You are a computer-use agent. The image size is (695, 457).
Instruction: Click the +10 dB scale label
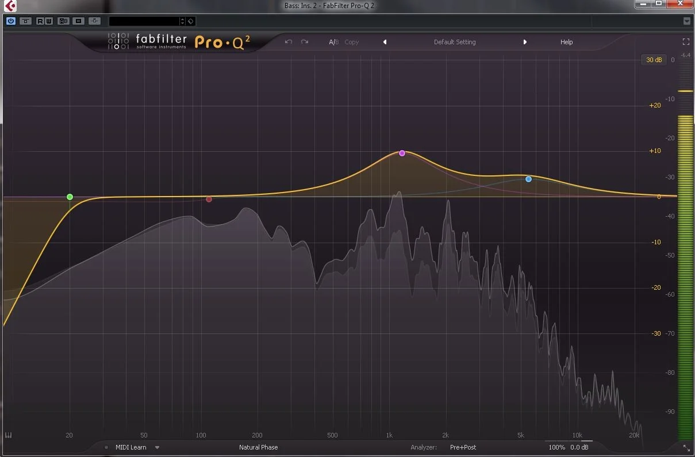[655, 151]
